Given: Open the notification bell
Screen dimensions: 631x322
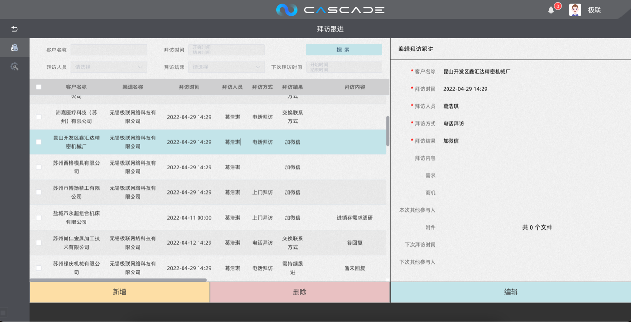Looking at the screenshot, I should click(x=551, y=10).
